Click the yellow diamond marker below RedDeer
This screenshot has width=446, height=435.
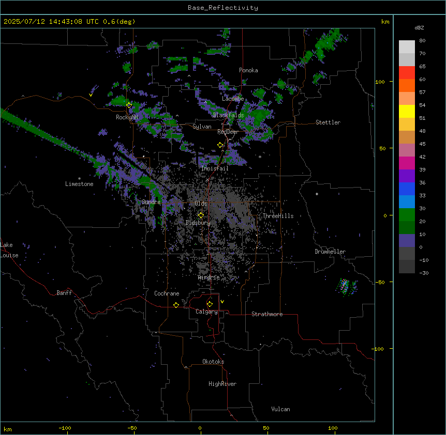220,145
